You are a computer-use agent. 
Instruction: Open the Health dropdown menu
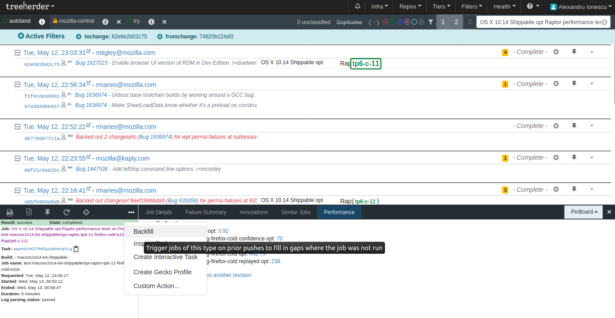pos(505,7)
